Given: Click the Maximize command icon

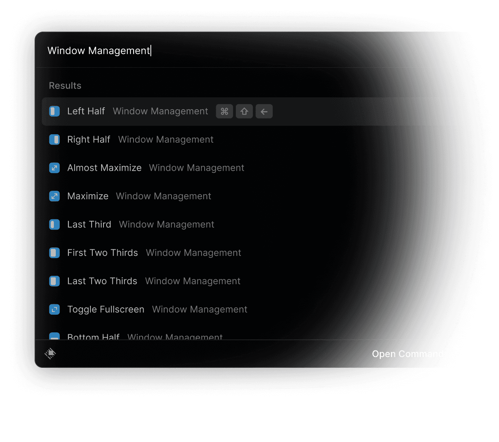Looking at the screenshot, I should click(x=54, y=196).
